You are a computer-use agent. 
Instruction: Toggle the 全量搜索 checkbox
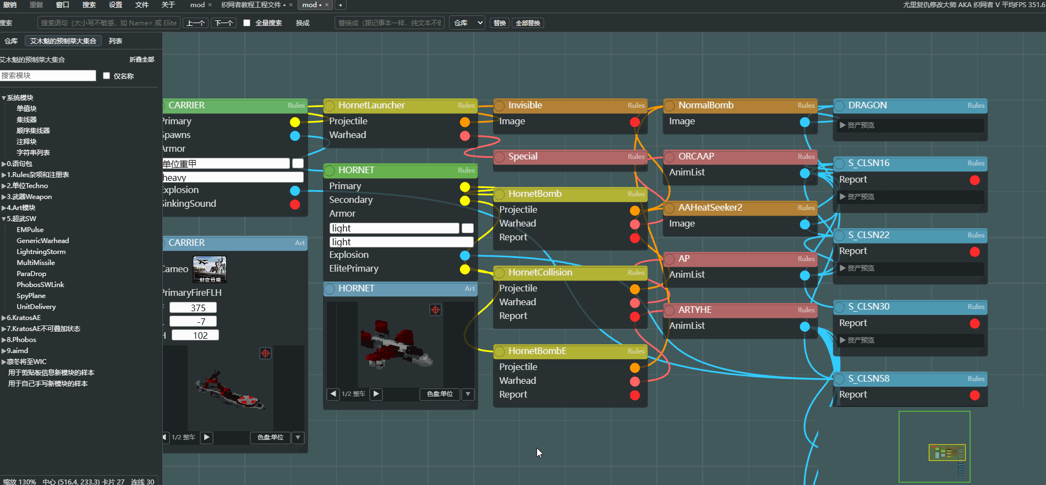pyautogui.click(x=247, y=23)
